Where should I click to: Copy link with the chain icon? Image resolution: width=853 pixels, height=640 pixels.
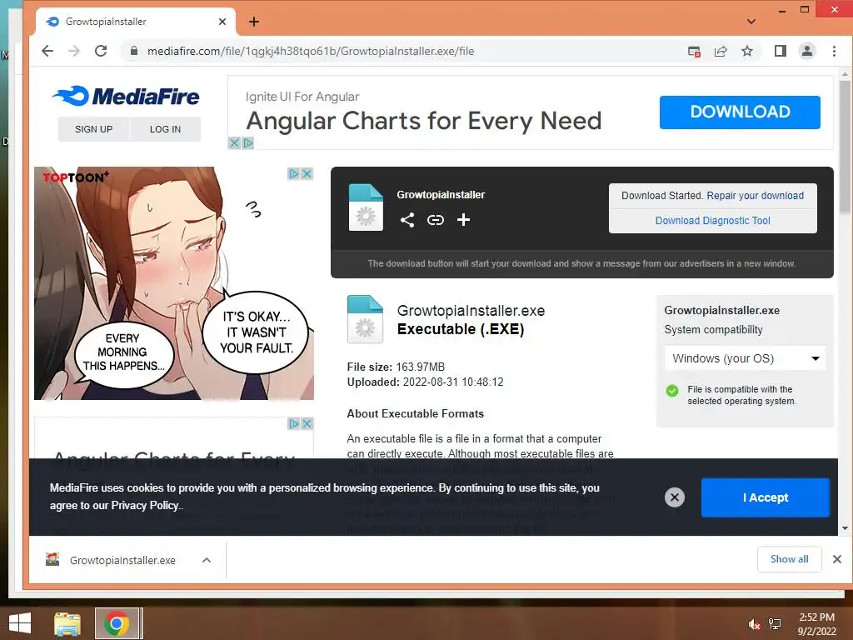tap(435, 220)
